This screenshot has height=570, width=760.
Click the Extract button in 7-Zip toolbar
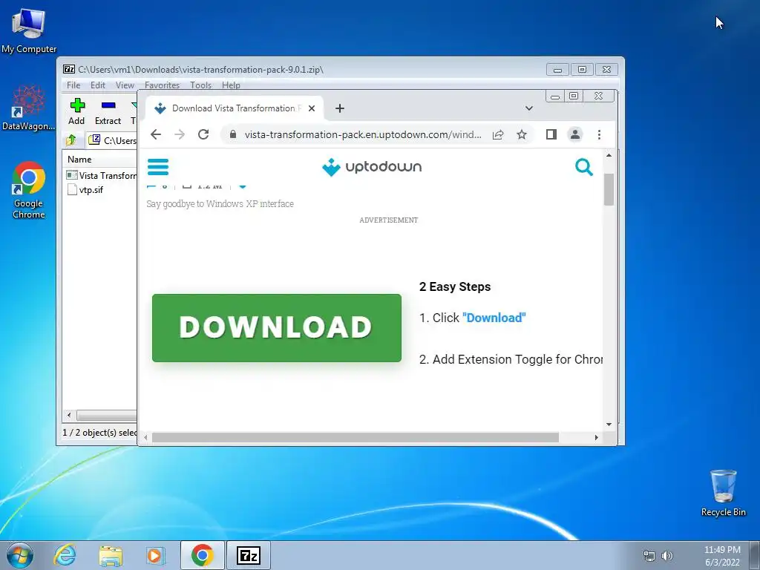click(108, 111)
